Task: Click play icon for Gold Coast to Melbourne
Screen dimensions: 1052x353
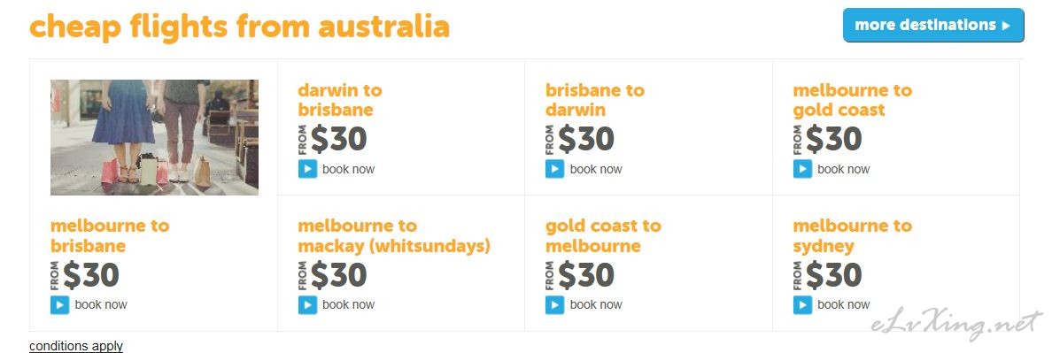Action: click(x=555, y=304)
